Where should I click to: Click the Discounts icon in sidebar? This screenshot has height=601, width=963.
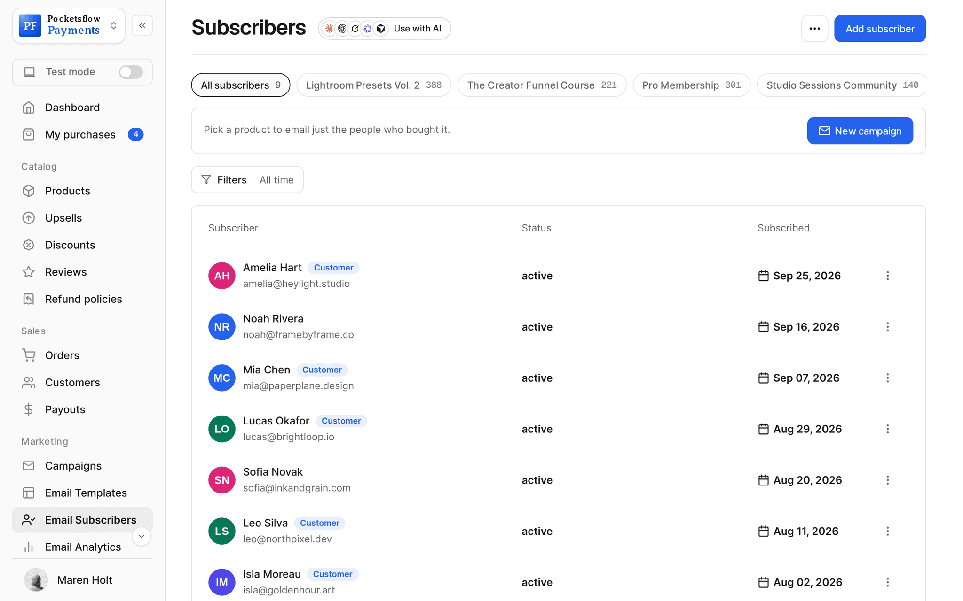(29, 245)
